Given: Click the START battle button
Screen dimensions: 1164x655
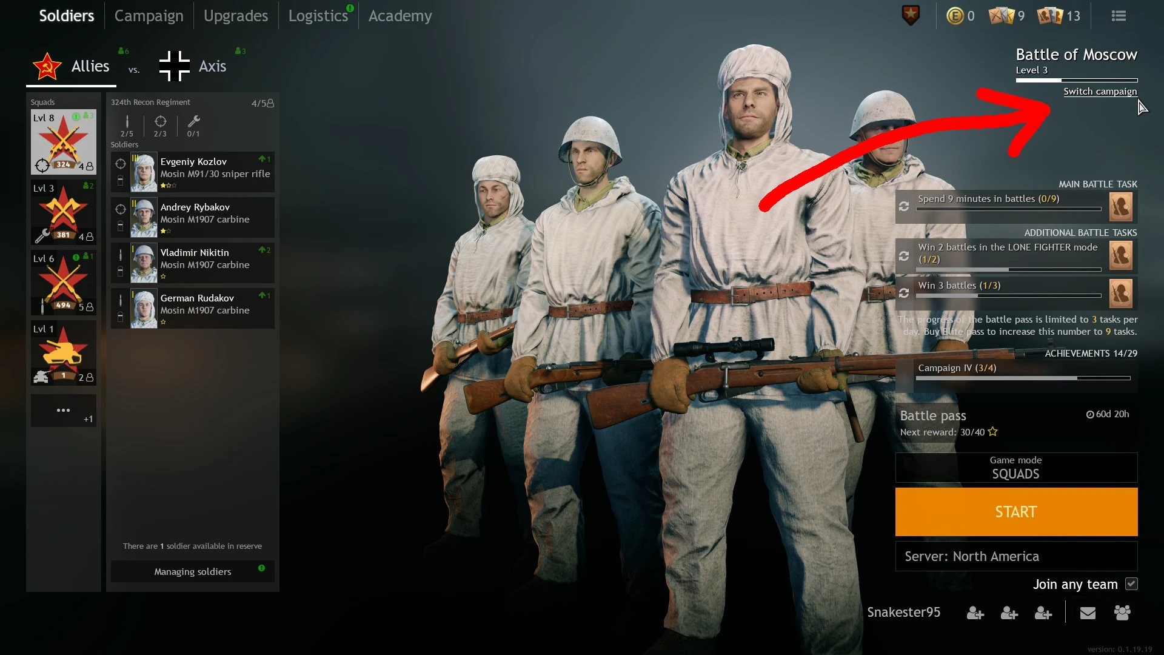Looking at the screenshot, I should [1016, 512].
